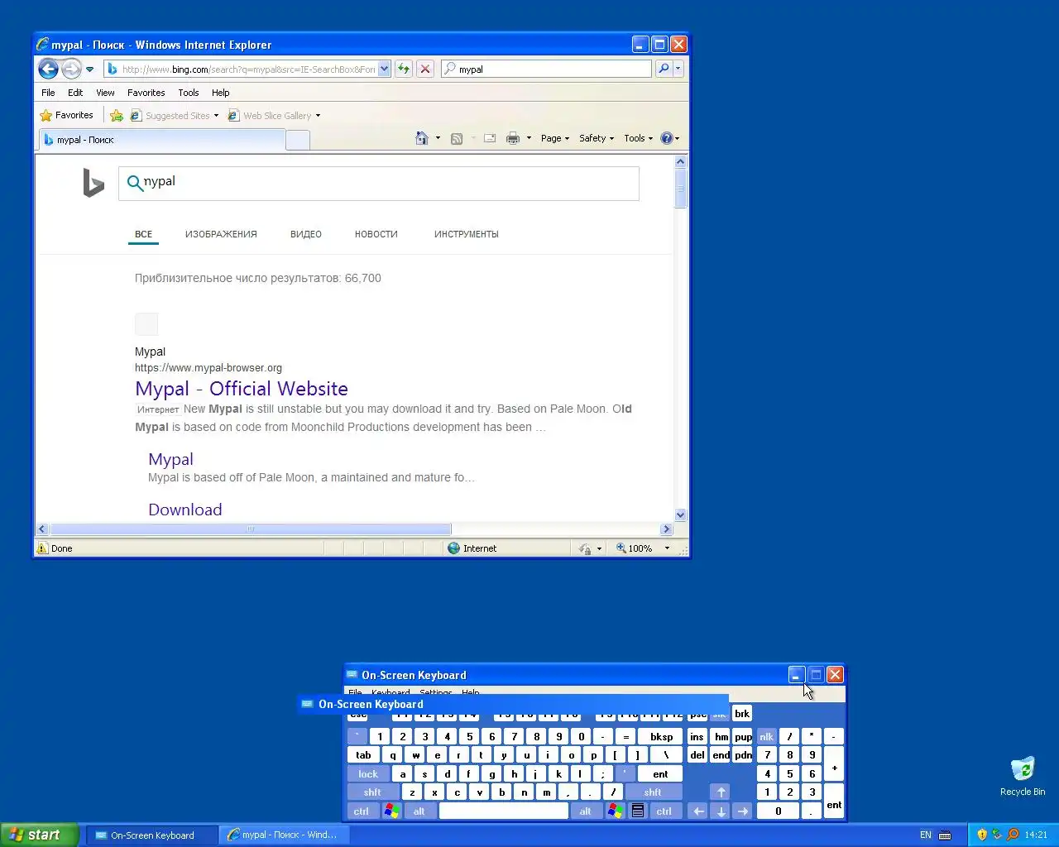This screenshot has width=1059, height=847.
Task: Click the Start button
Action: tap(40, 835)
